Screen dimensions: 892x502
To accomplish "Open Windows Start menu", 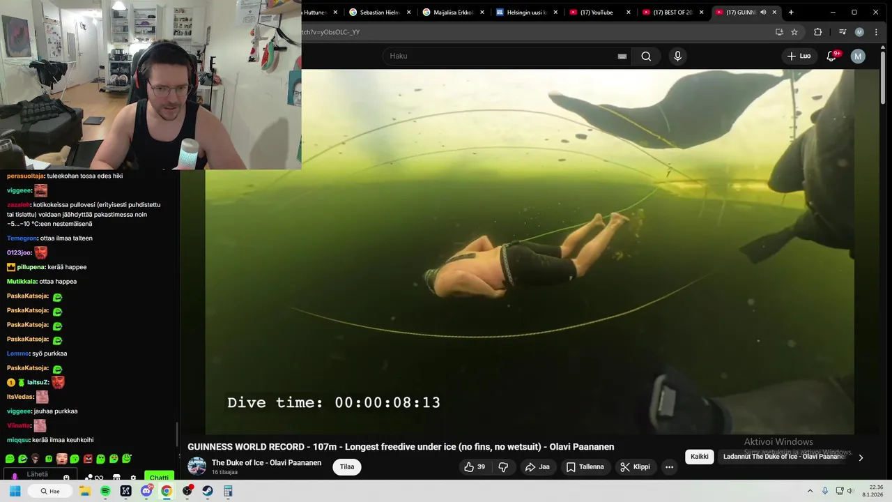I will pyautogui.click(x=15, y=491).
